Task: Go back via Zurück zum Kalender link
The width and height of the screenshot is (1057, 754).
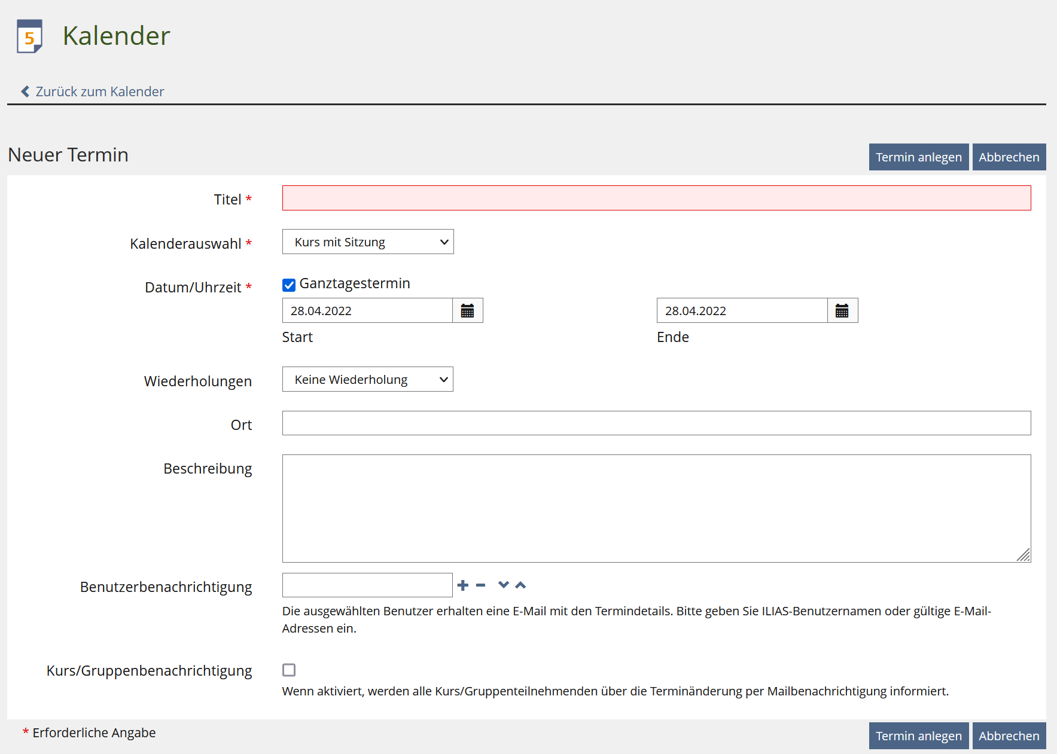Action: (99, 91)
